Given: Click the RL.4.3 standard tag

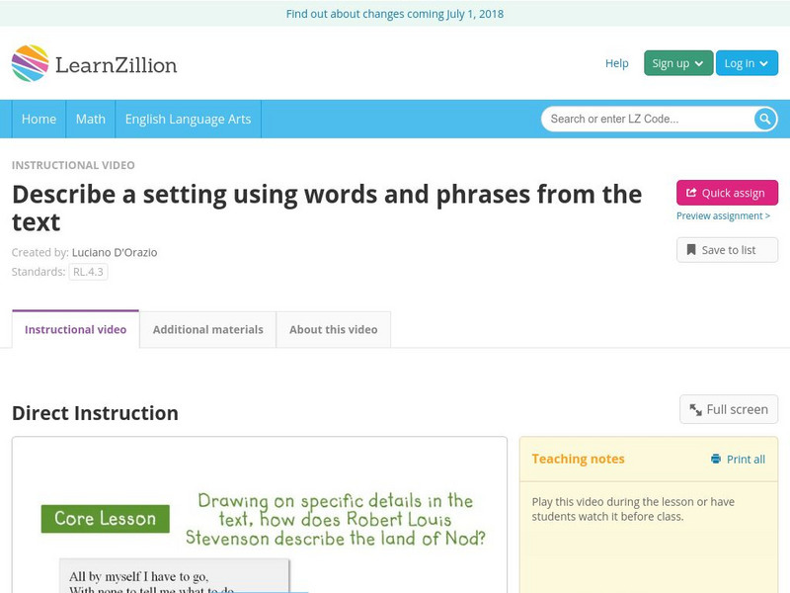Looking at the screenshot, I should pos(88,272).
